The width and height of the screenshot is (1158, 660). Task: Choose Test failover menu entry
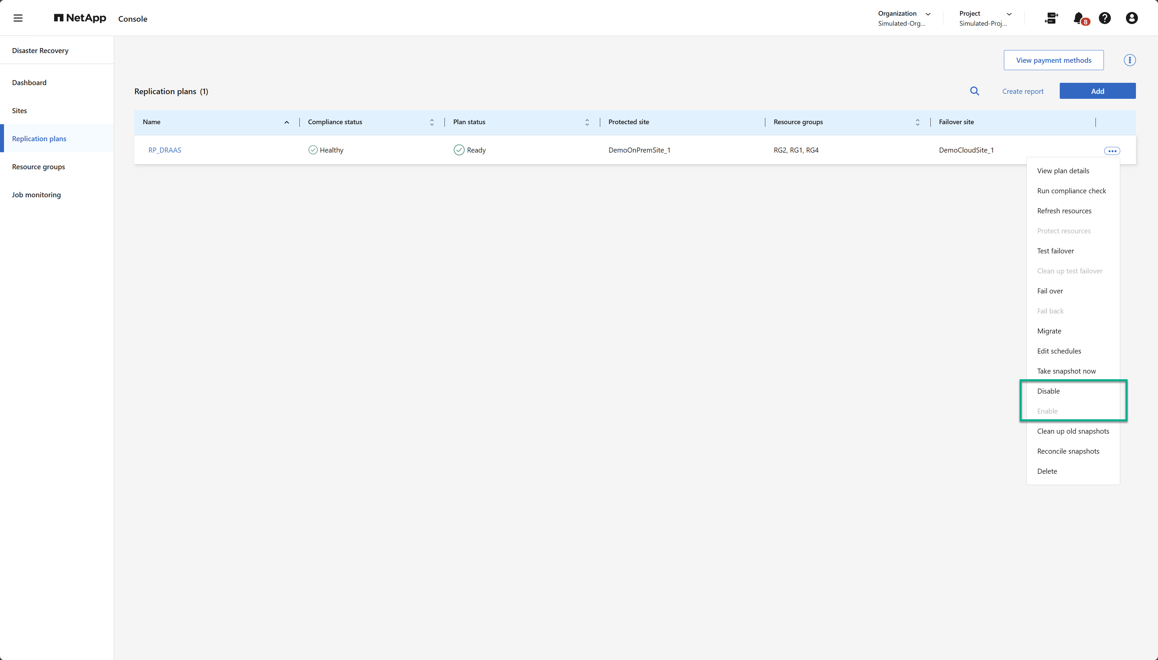click(1055, 251)
